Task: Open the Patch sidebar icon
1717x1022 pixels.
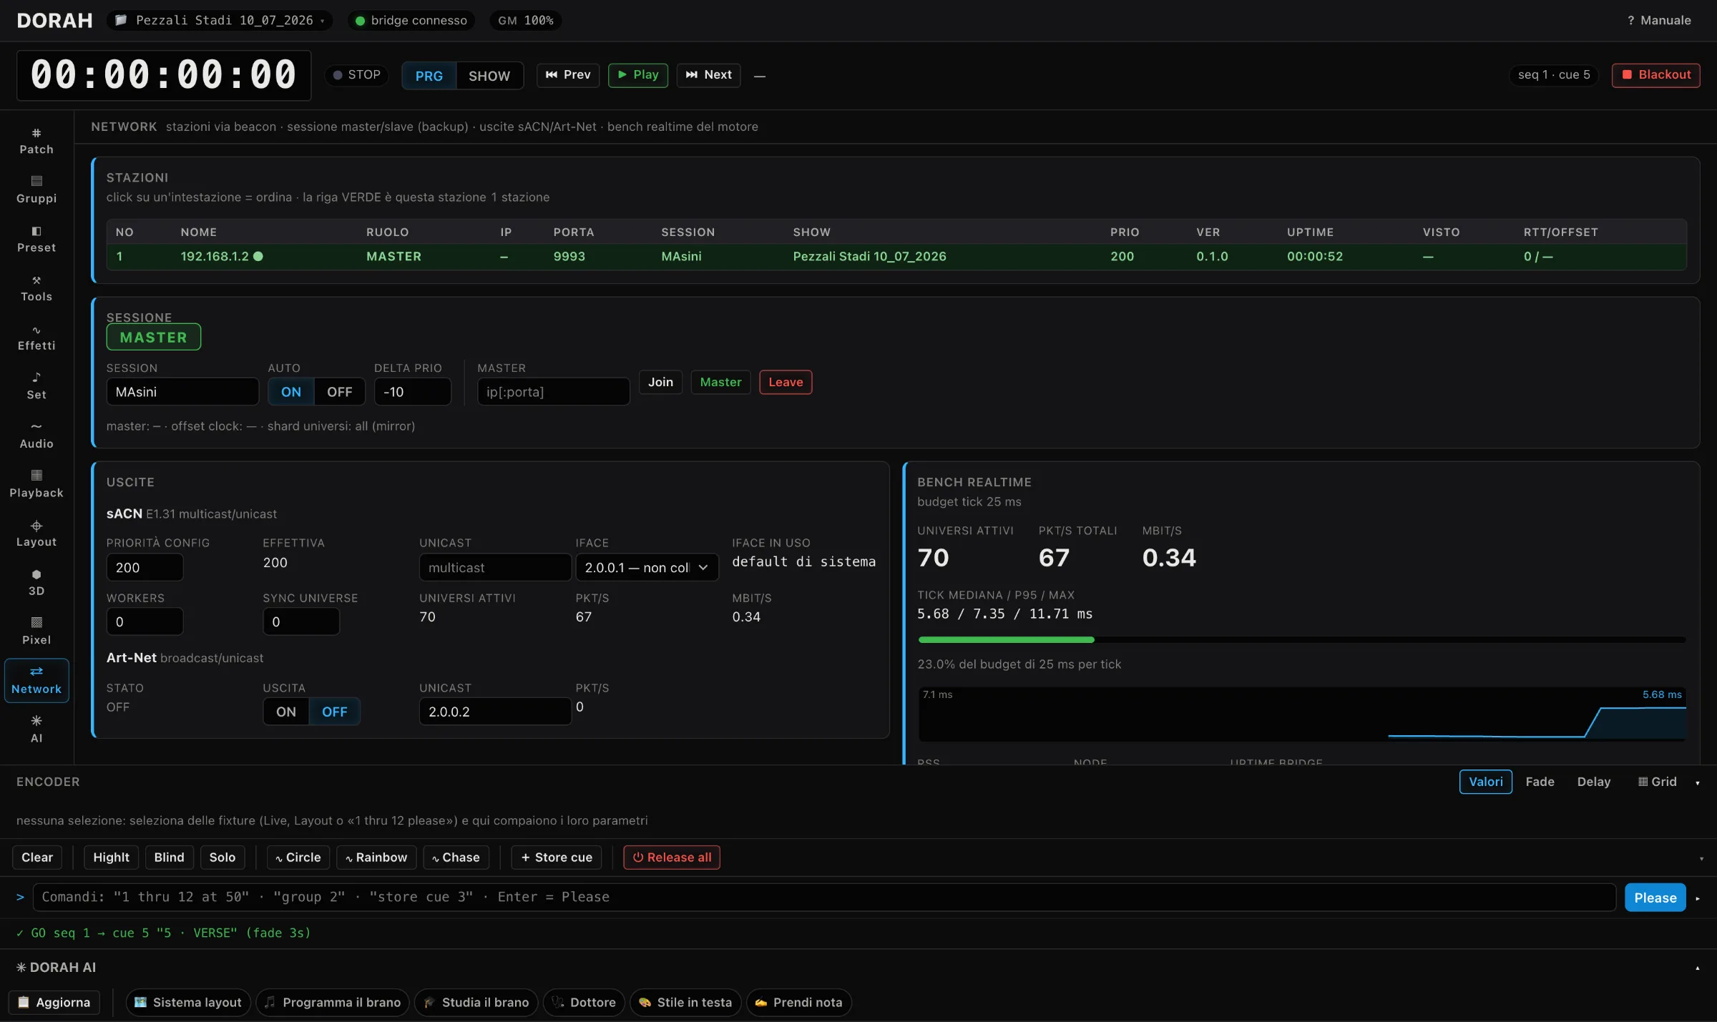Action: pos(36,142)
